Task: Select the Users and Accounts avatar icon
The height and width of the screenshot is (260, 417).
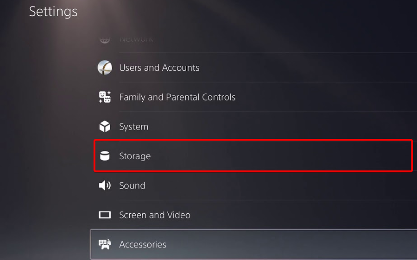Action: [x=105, y=68]
